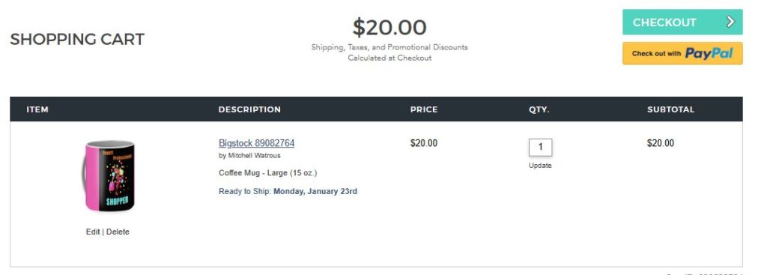767x275 pixels.
Task: Edit the coffee mug cart item
Action: click(93, 232)
